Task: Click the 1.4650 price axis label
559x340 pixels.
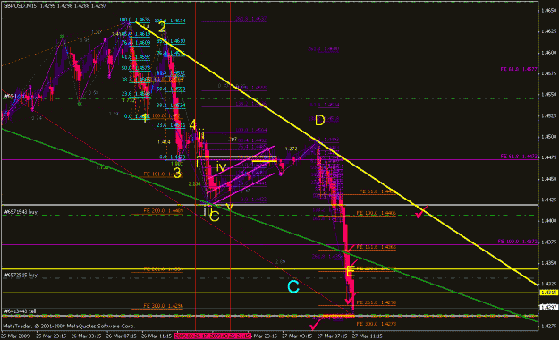Action: click(548, 11)
